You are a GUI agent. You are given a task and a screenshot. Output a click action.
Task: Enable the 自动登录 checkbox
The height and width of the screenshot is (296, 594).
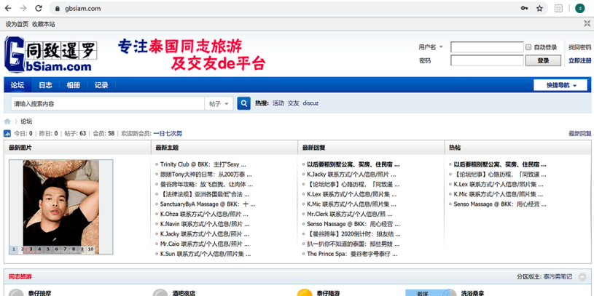click(x=528, y=47)
